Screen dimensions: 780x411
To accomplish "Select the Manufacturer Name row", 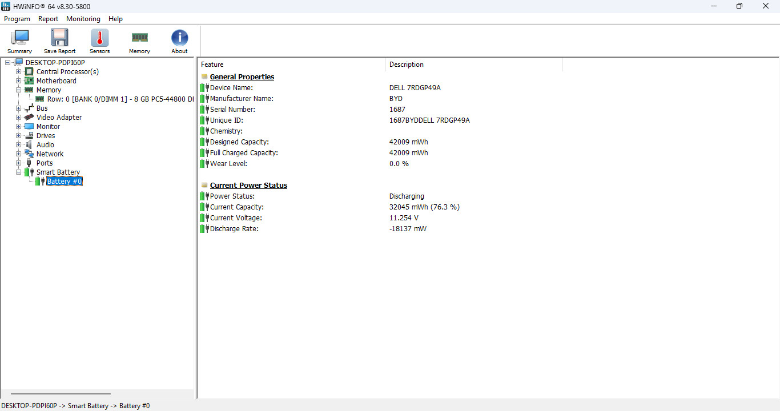I will (380, 99).
